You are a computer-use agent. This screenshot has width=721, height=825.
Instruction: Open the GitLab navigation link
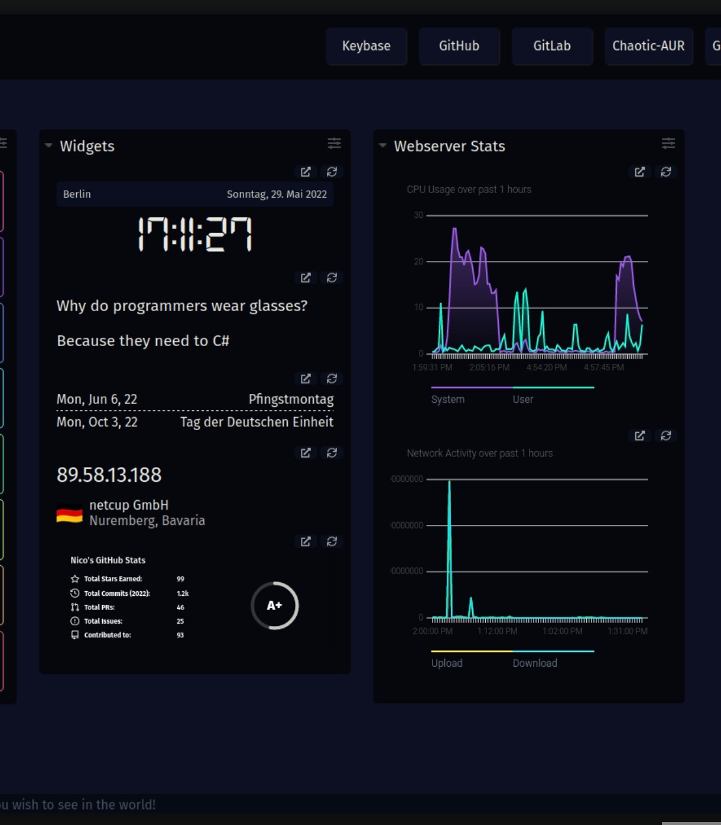552,46
